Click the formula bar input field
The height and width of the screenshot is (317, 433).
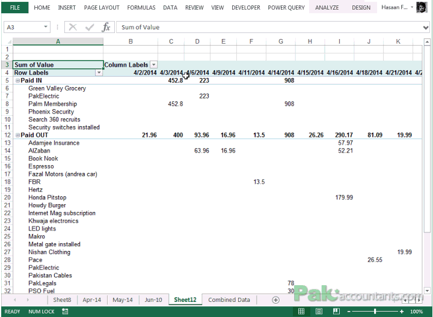[x=269, y=27]
